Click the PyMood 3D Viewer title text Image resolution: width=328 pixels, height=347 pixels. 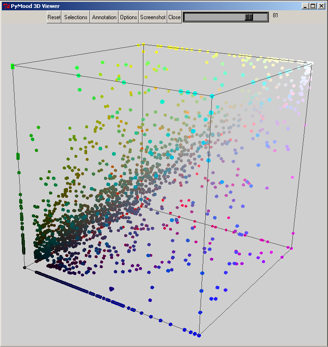[x=35, y=6]
